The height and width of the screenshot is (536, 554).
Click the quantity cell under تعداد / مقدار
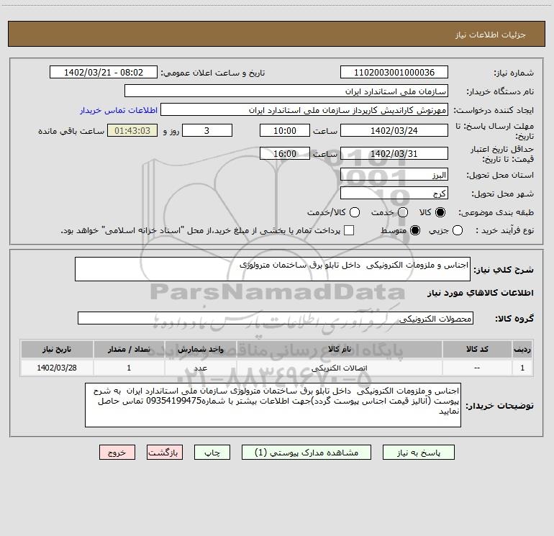pos(129,368)
